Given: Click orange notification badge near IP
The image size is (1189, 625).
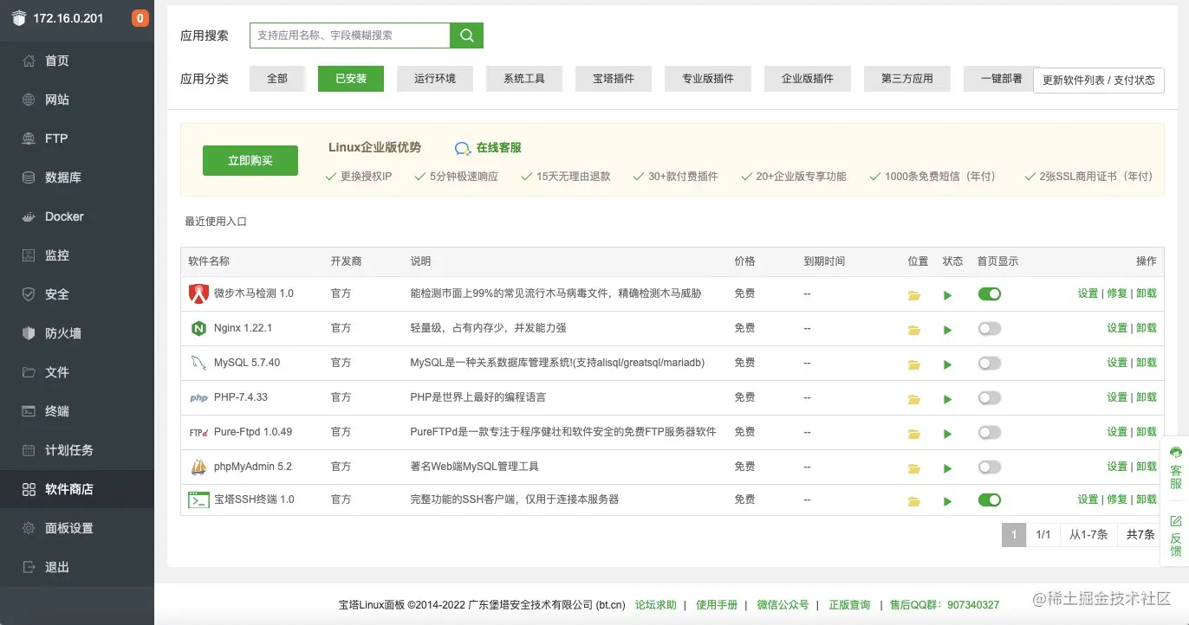Looking at the screenshot, I should click(x=140, y=18).
